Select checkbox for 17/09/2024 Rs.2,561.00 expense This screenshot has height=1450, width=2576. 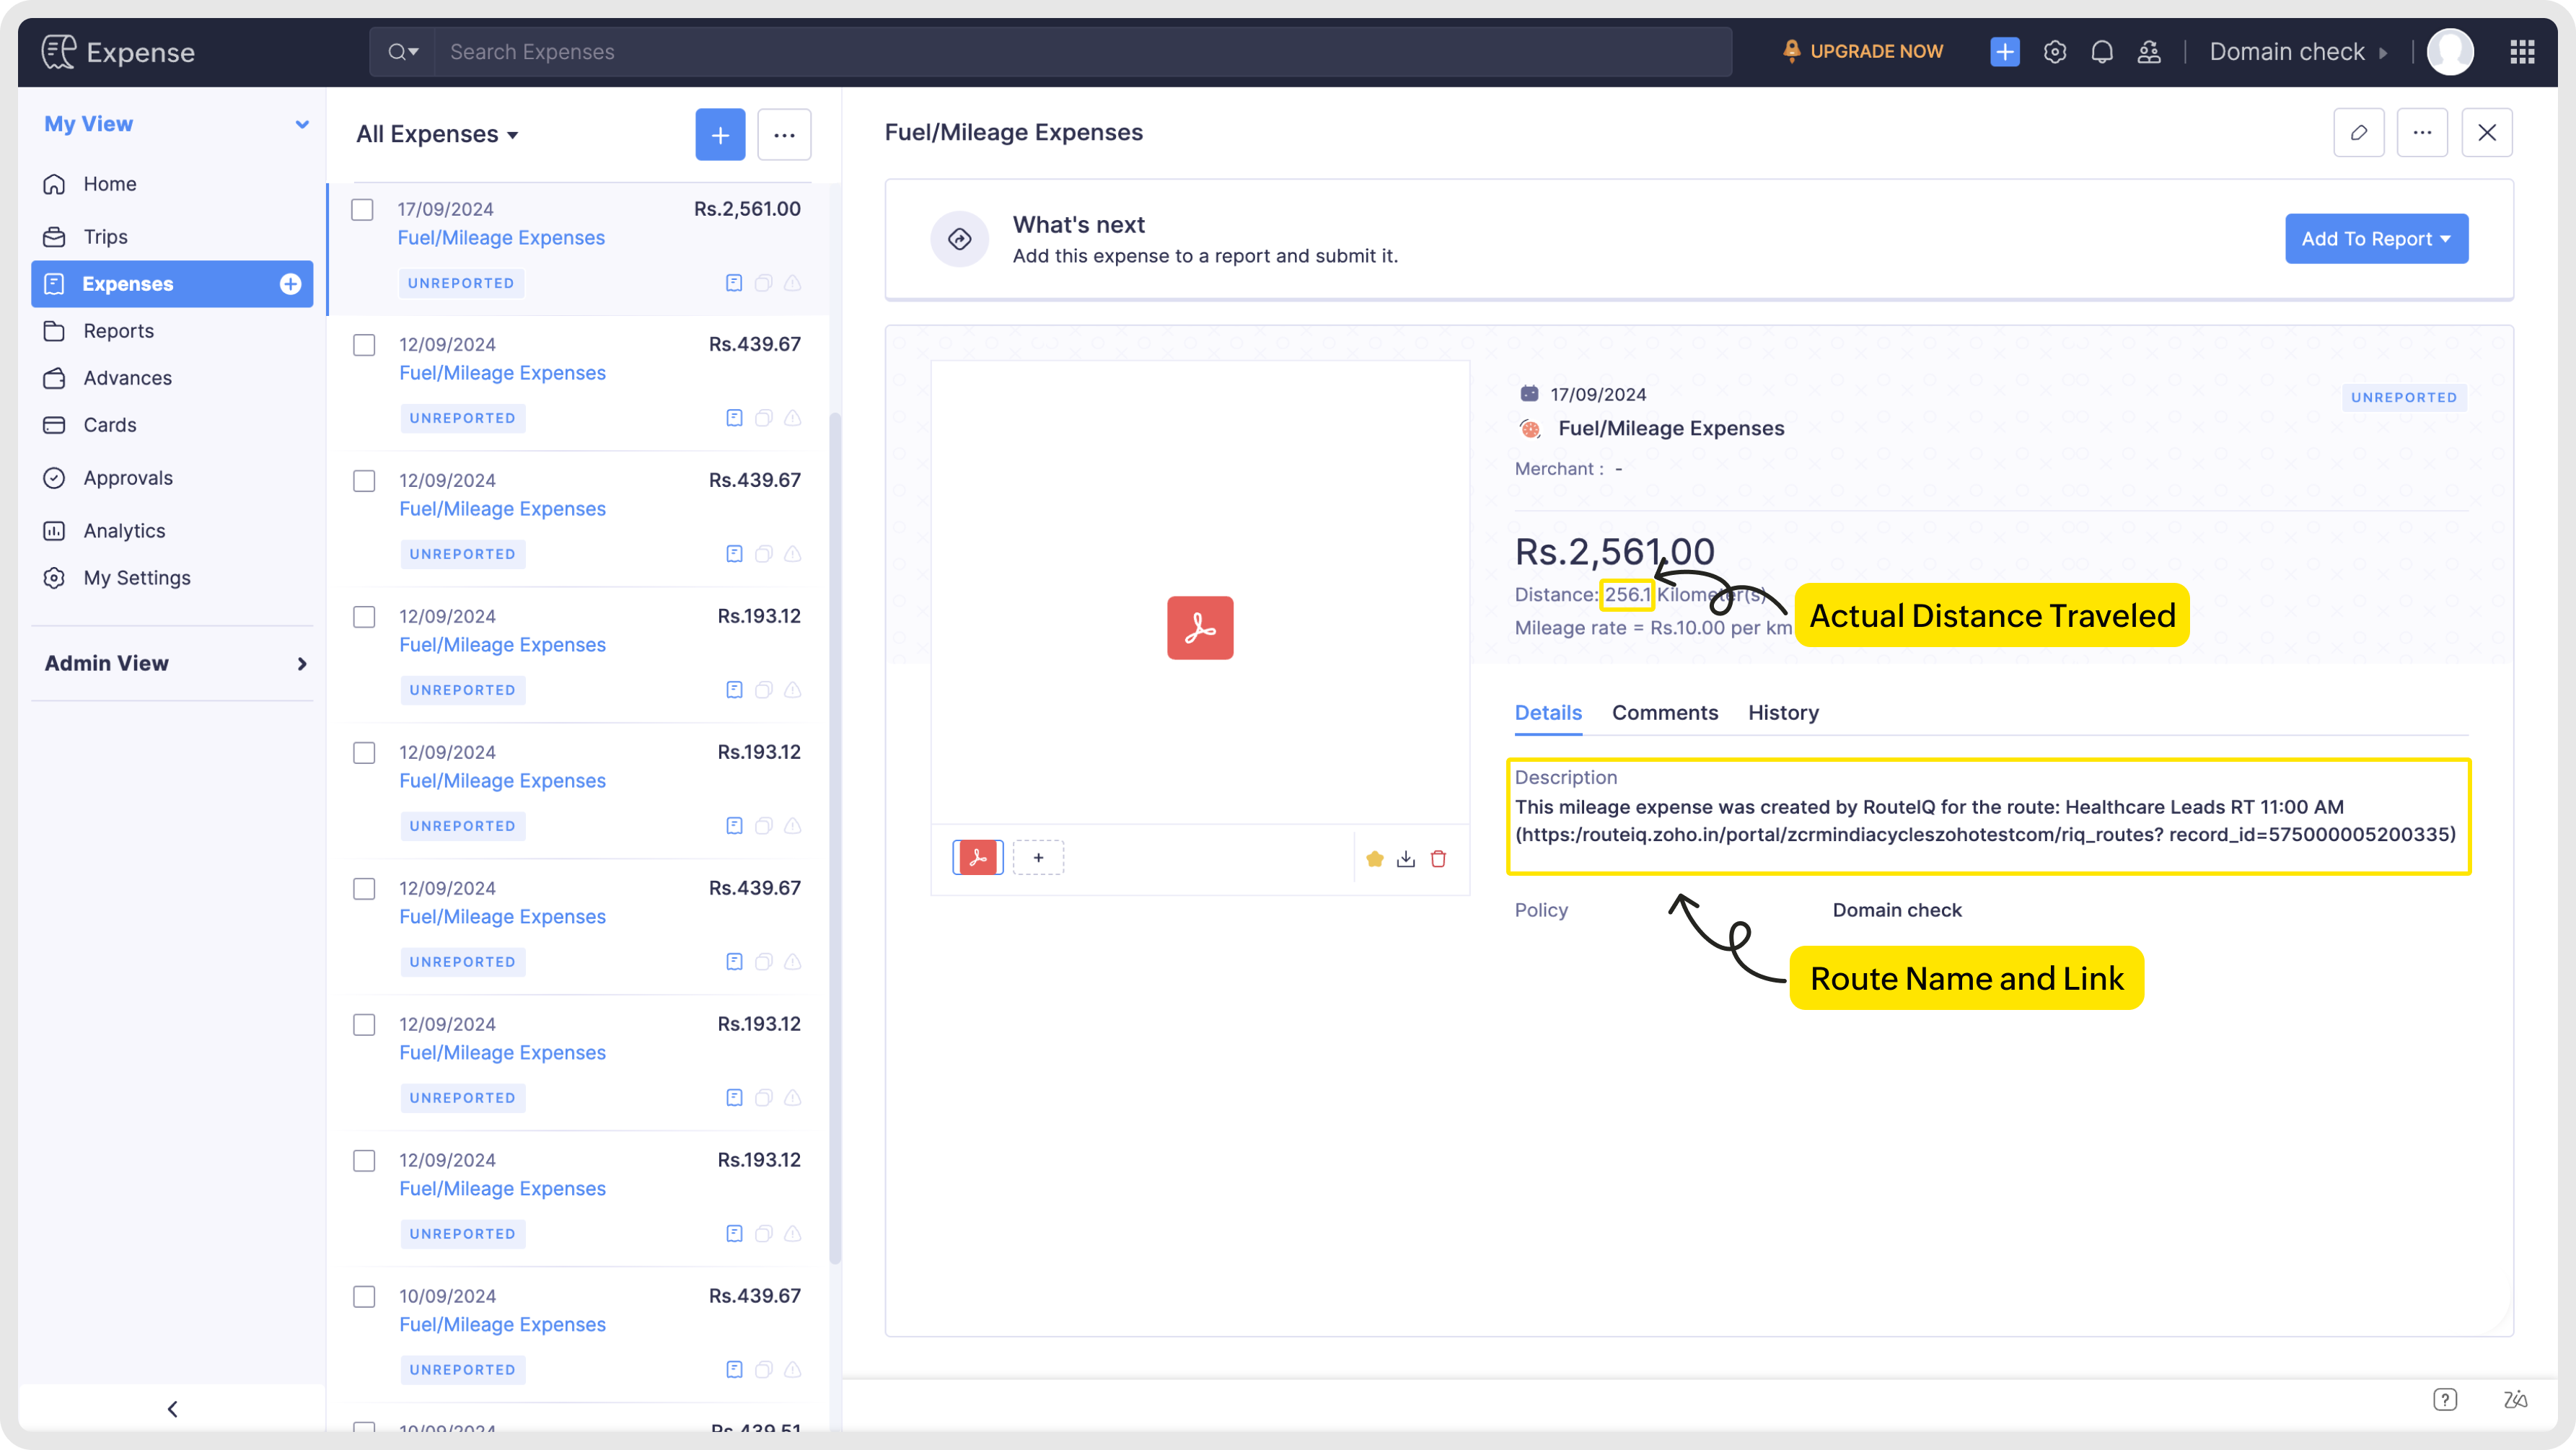click(362, 210)
